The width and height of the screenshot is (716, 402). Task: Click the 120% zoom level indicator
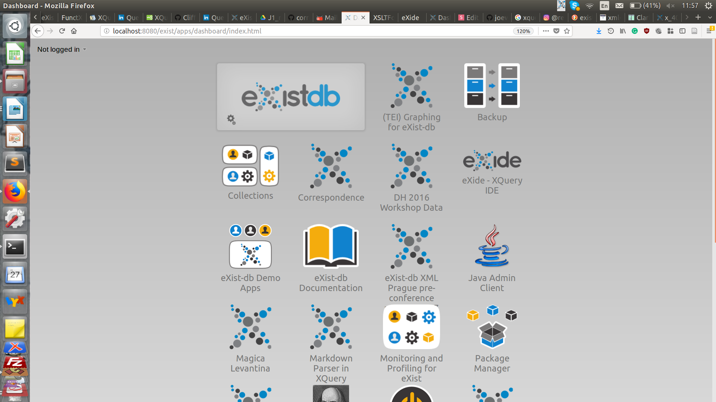click(523, 31)
